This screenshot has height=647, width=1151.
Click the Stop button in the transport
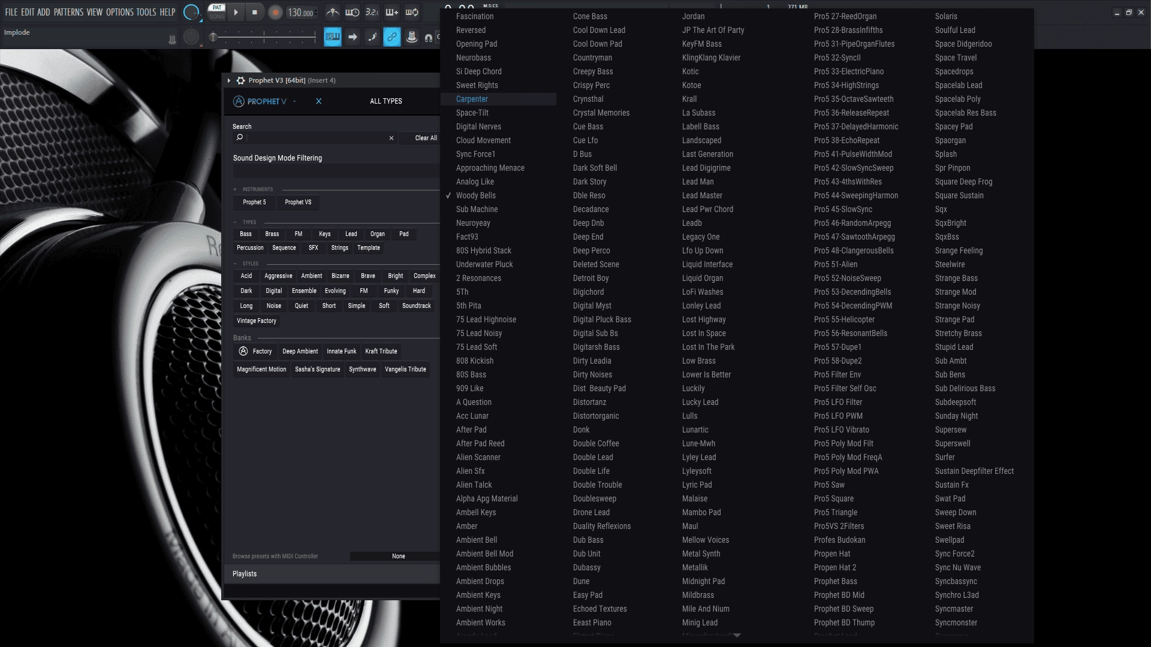tap(255, 12)
